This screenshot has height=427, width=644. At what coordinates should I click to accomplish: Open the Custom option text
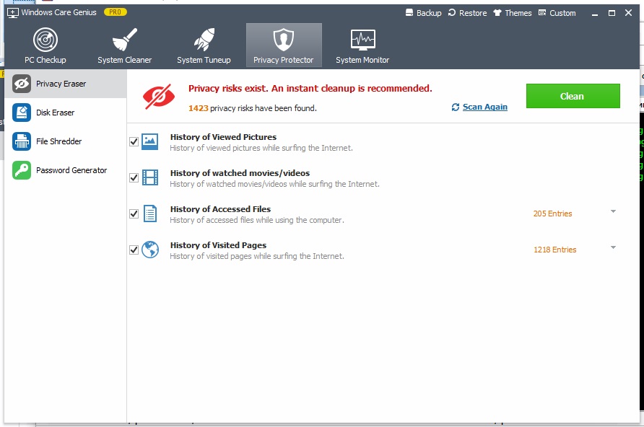tap(562, 13)
